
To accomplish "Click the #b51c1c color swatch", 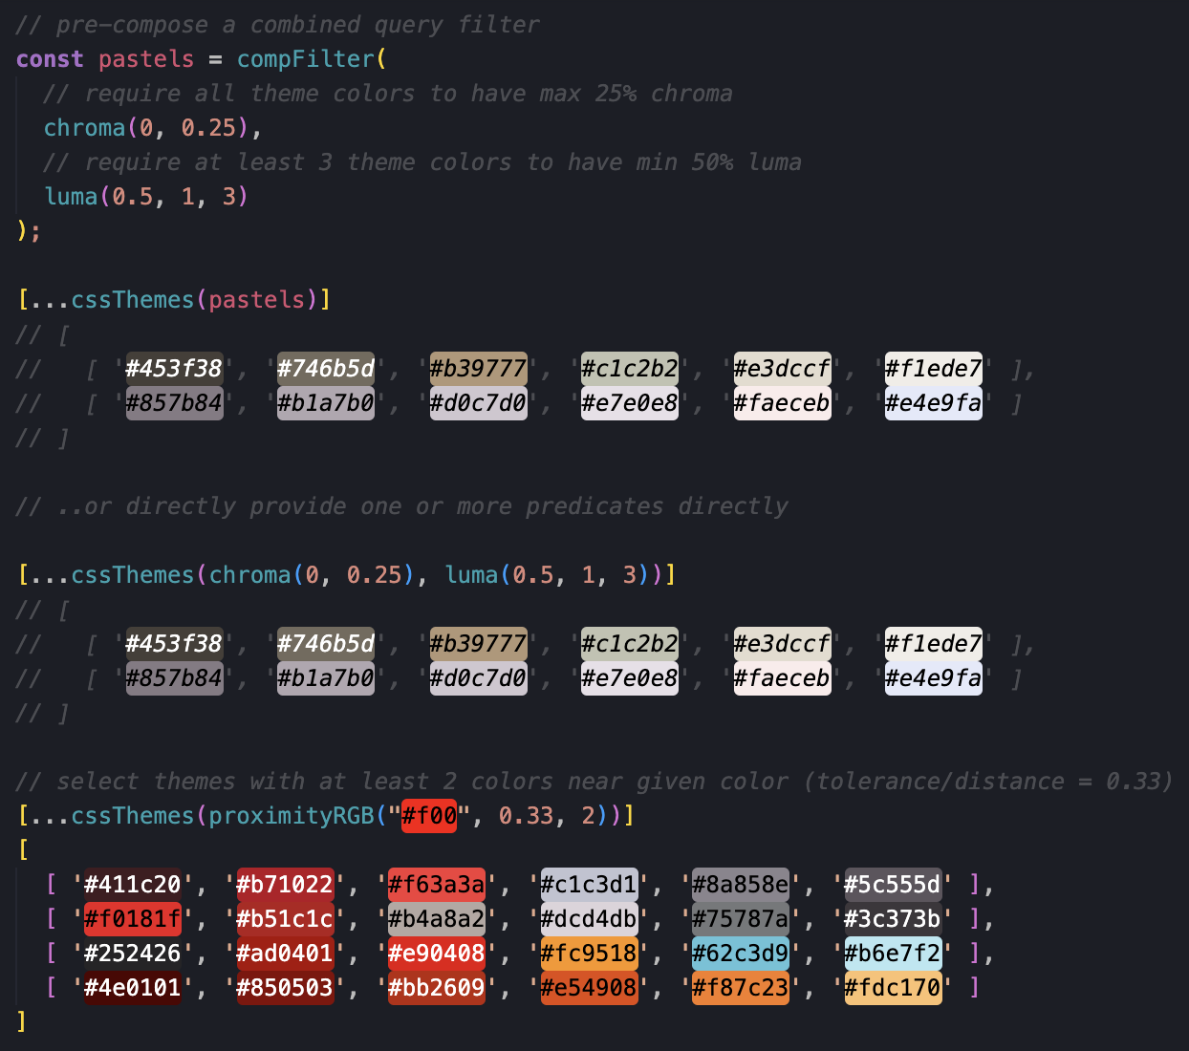I will [285, 918].
